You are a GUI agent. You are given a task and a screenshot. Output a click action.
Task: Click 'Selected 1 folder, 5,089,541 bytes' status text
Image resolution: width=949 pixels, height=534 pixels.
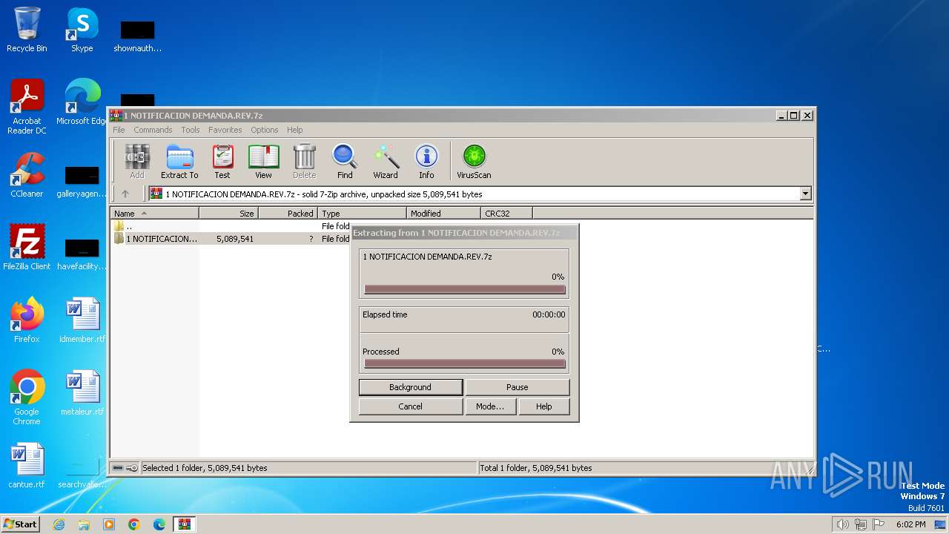click(205, 468)
